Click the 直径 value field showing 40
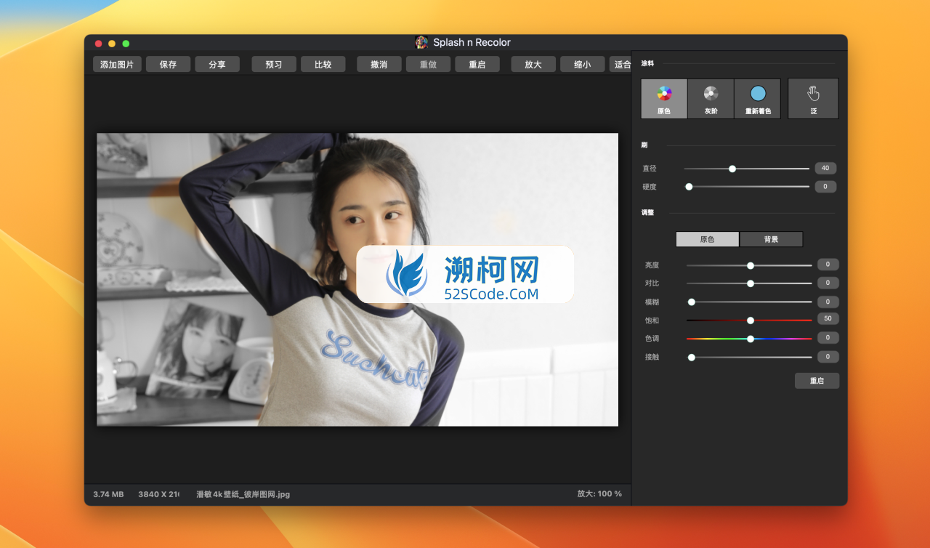 click(x=825, y=169)
